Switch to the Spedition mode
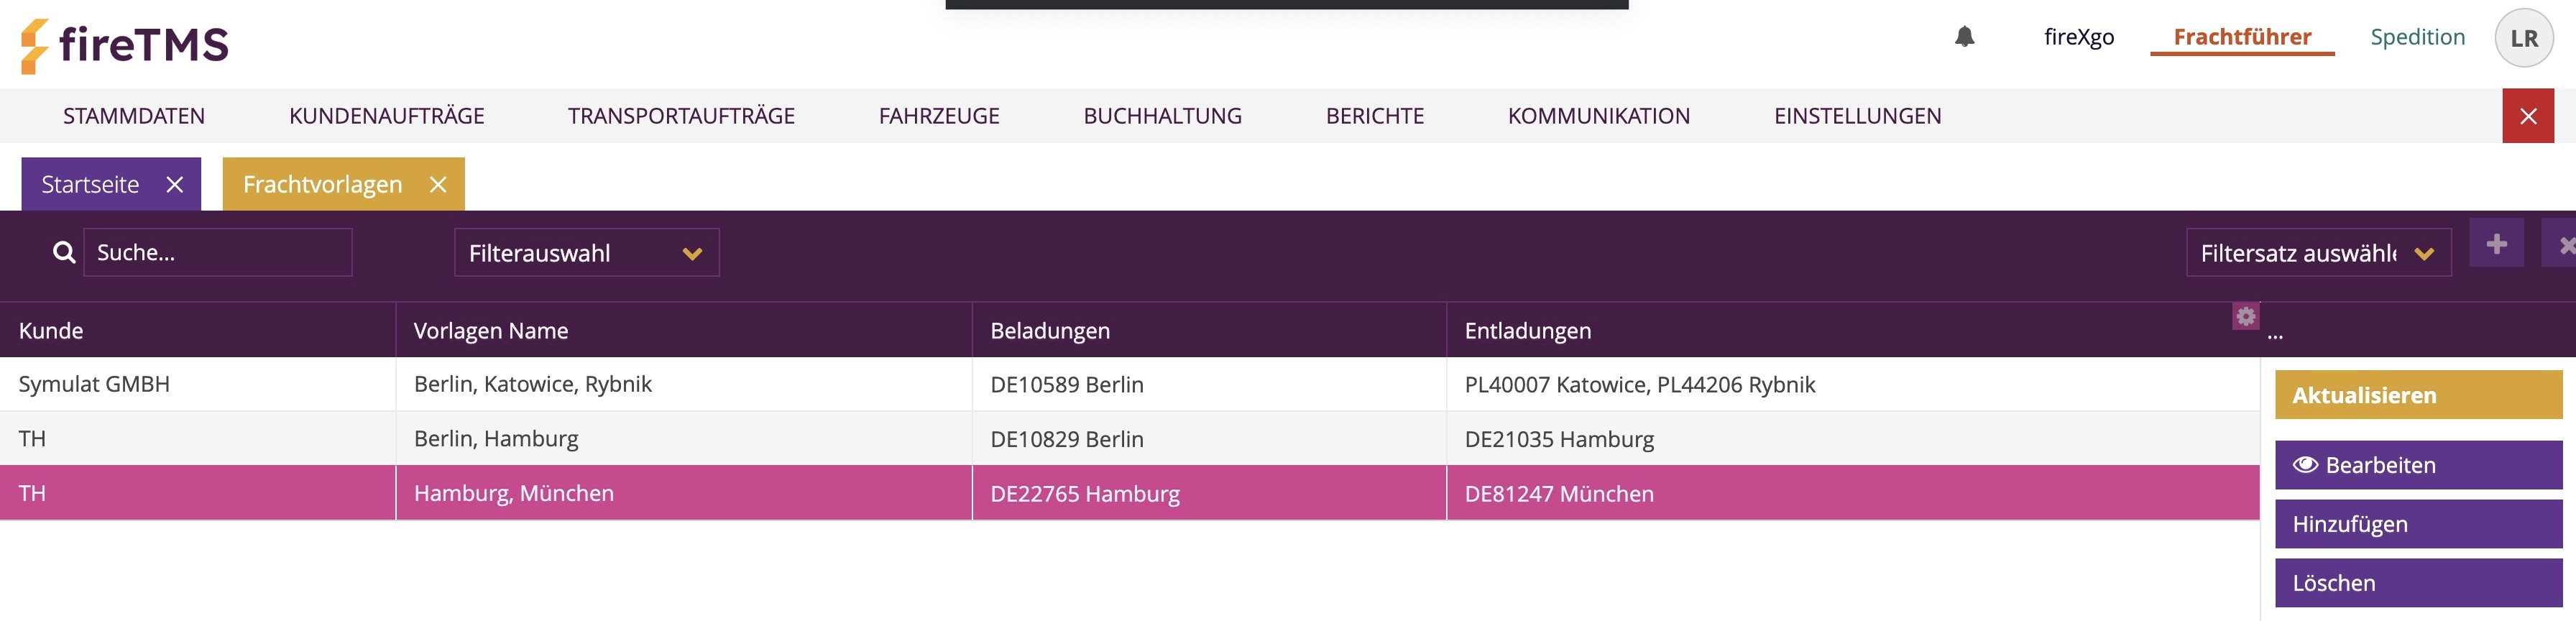 point(2417,37)
